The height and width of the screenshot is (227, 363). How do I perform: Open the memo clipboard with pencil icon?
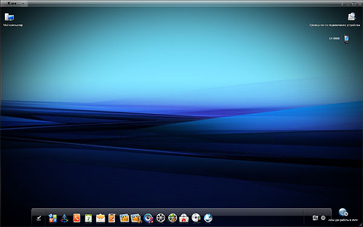pyautogui.click(x=112, y=218)
